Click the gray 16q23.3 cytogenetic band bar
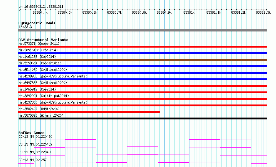This screenshot has height=167, width=276. (x=143, y=30)
